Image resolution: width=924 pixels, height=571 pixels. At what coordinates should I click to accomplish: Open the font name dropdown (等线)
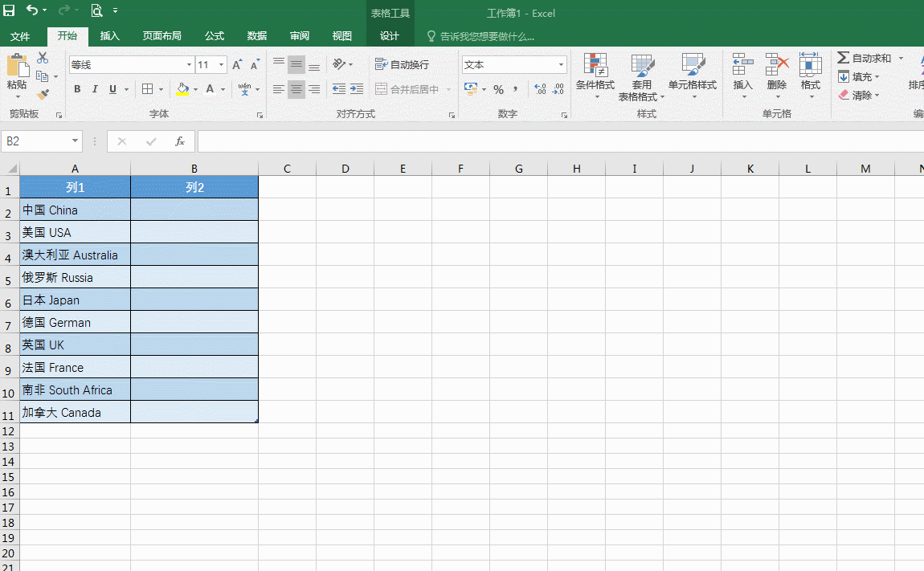pyautogui.click(x=189, y=65)
